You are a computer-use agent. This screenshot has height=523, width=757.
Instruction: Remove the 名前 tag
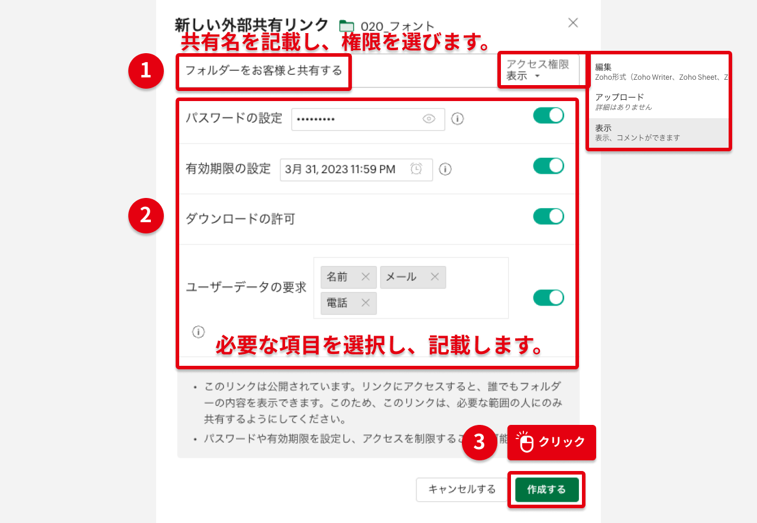[x=365, y=277]
